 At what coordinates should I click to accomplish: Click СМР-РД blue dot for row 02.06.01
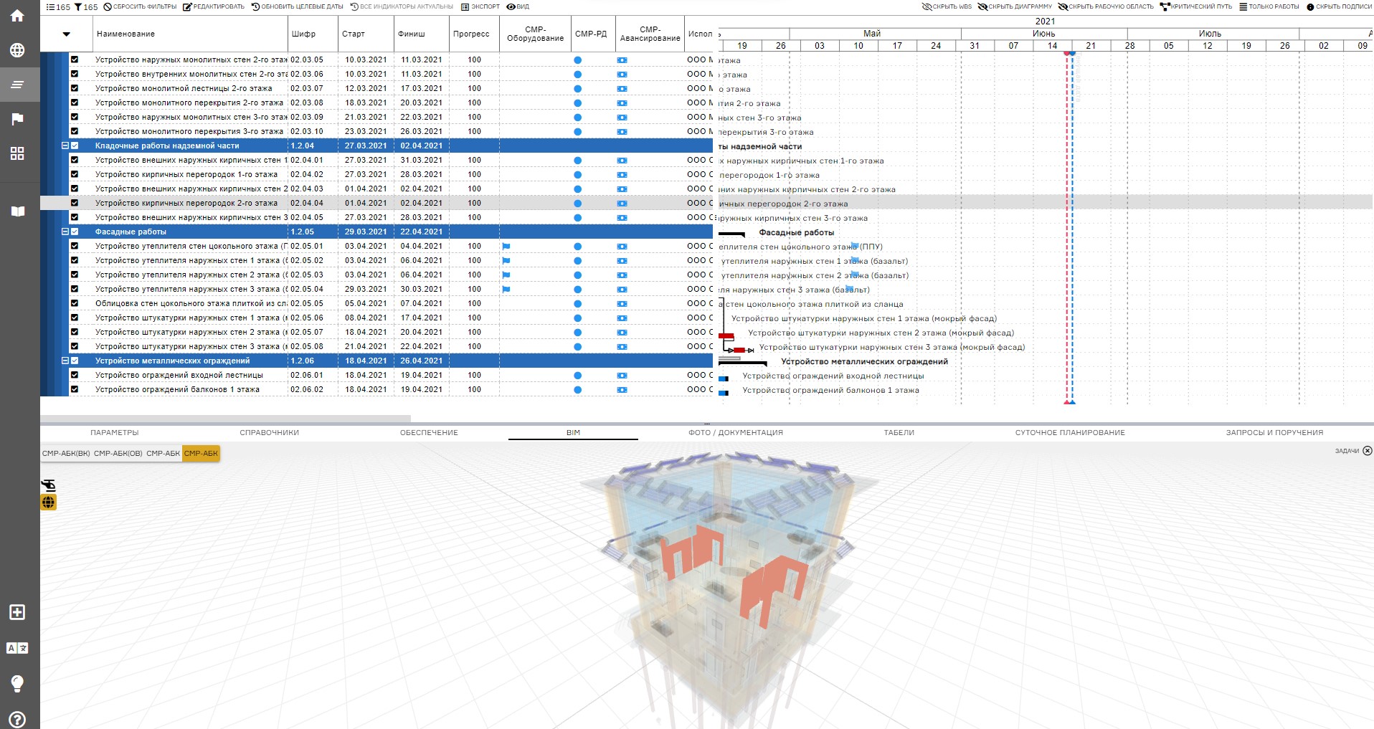(578, 376)
